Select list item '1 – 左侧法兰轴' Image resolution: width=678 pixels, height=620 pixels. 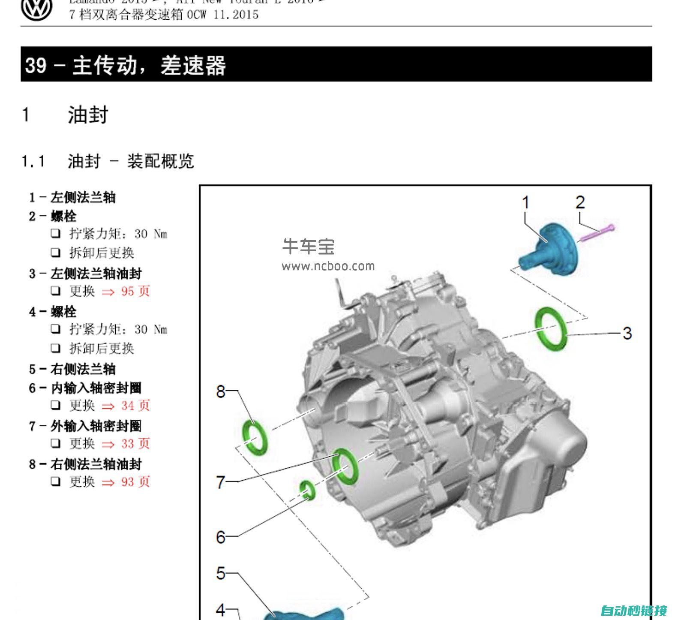coord(72,197)
